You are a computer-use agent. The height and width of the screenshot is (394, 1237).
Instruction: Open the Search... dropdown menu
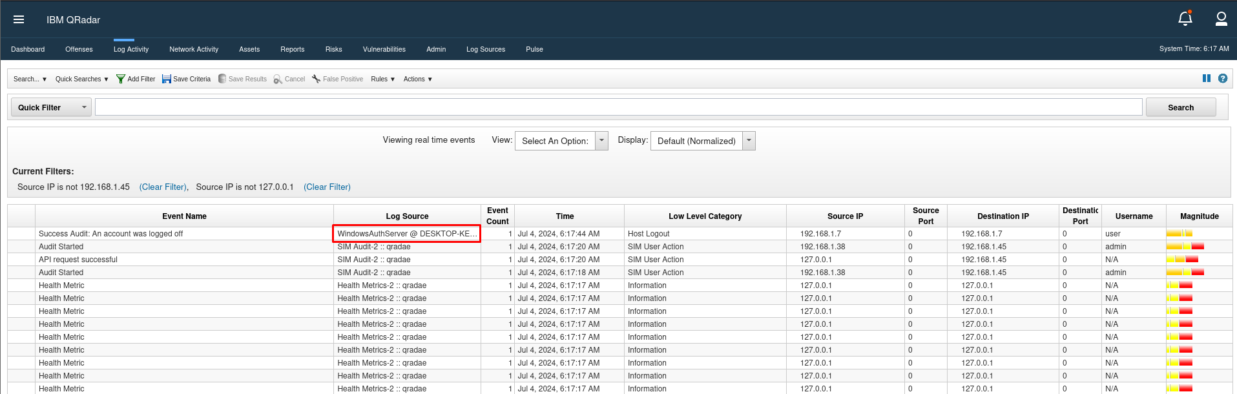click(x=30, y=79)
